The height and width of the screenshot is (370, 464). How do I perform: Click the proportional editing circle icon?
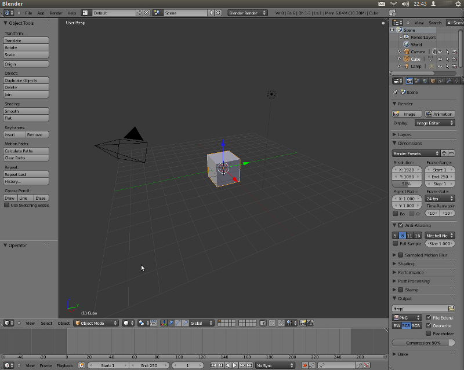pos(272,323)
